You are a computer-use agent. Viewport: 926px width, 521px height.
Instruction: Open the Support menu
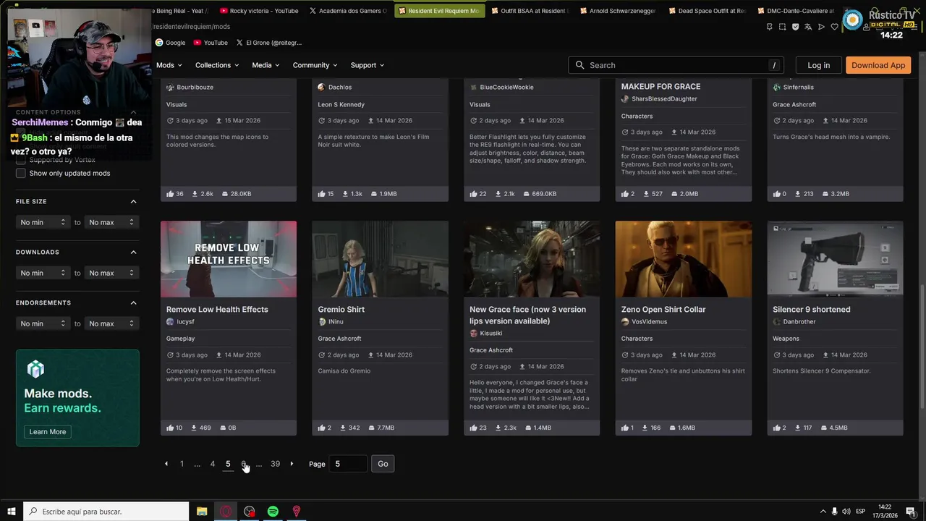(x=368, y=65)
